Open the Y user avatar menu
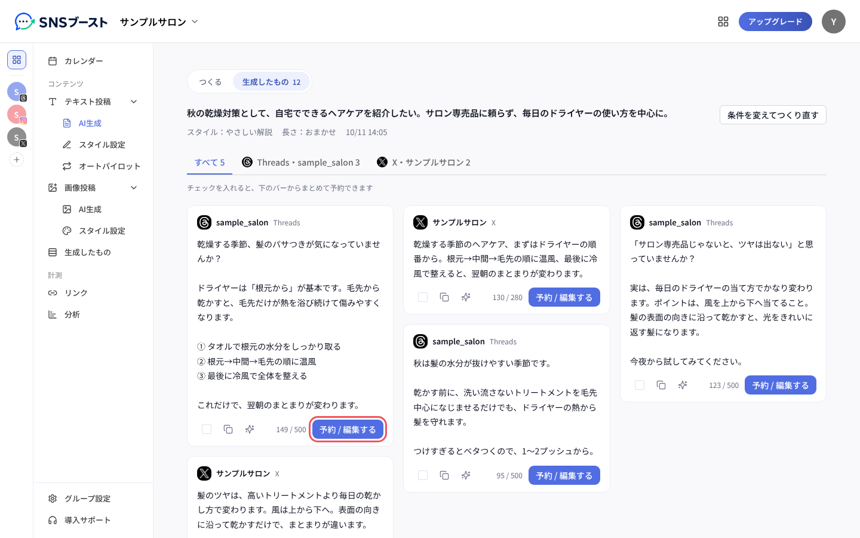 pyautogui.click(x=834, y=22)
